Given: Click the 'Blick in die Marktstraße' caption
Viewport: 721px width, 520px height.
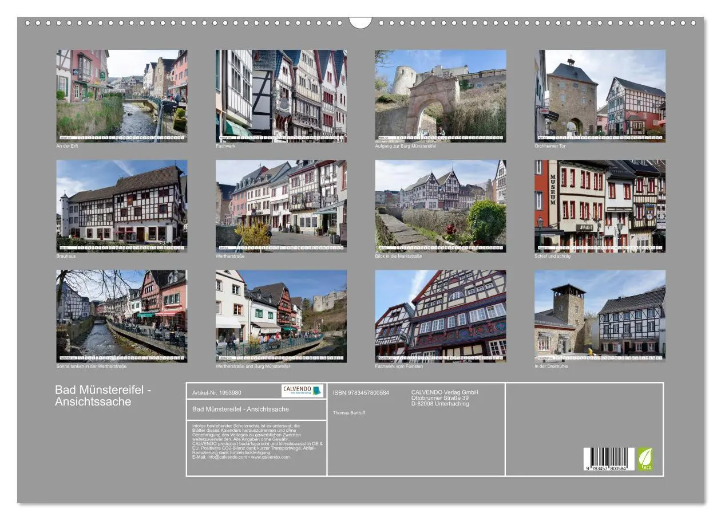Looking at the screenshot, I should [x=398, y=256].
